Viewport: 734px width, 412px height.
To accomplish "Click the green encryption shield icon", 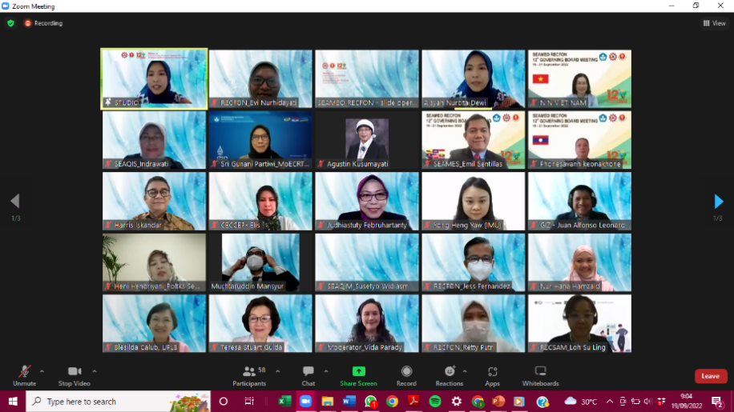I will coord(10,23).
